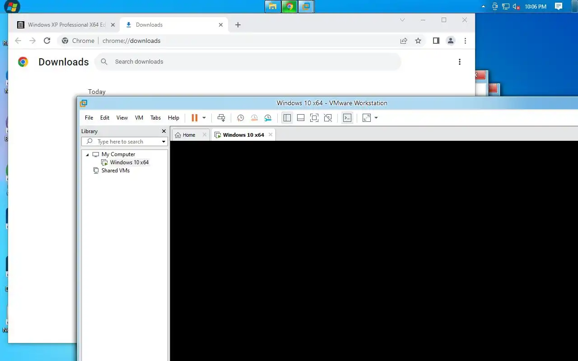This screenshot has height=361, width=578.
Task: Toggle Chrome side panel
Action: (436, 41)
